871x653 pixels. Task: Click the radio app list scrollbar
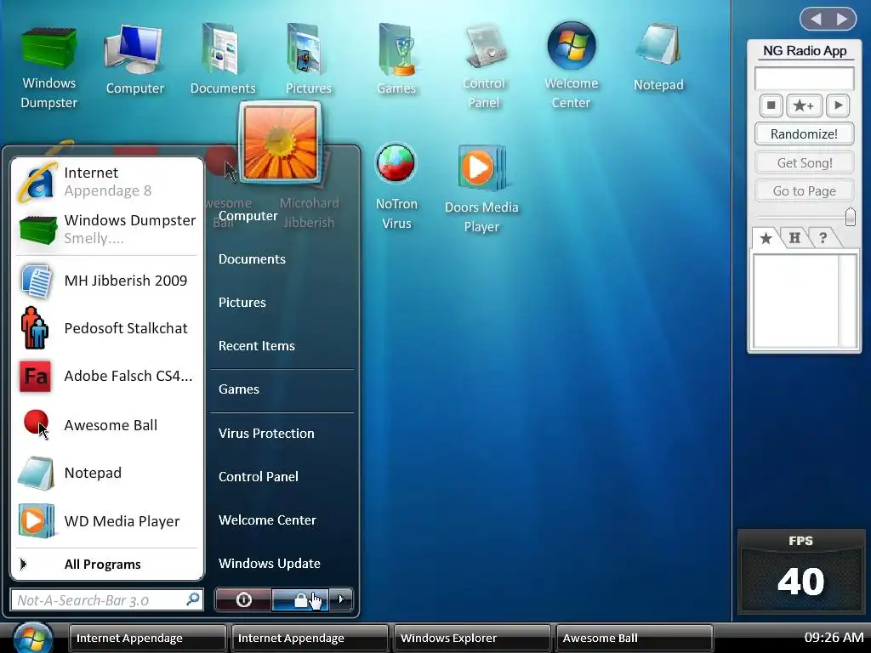[848, 301]
